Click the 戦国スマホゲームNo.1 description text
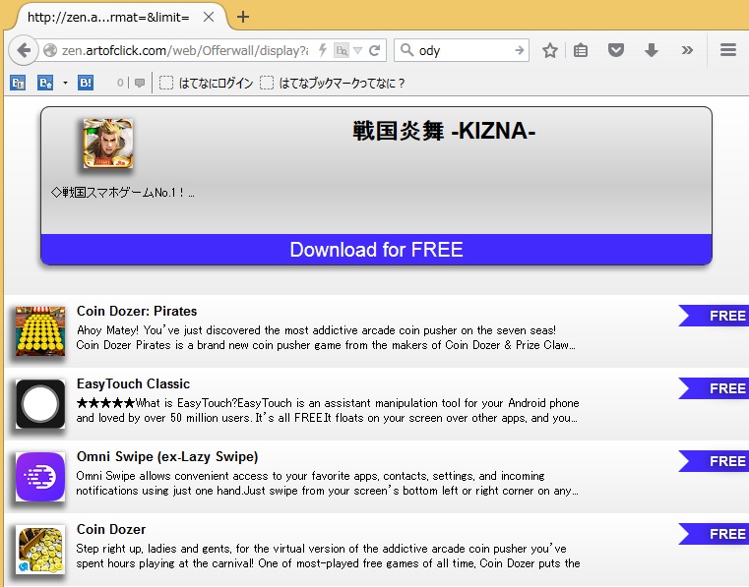 tap(122, 193)
